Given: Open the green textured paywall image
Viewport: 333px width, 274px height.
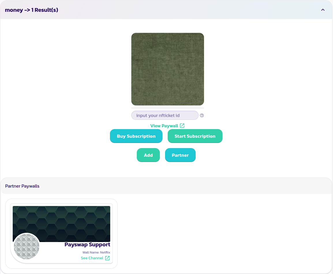Looking at the screenshot, I should (167, 69).
